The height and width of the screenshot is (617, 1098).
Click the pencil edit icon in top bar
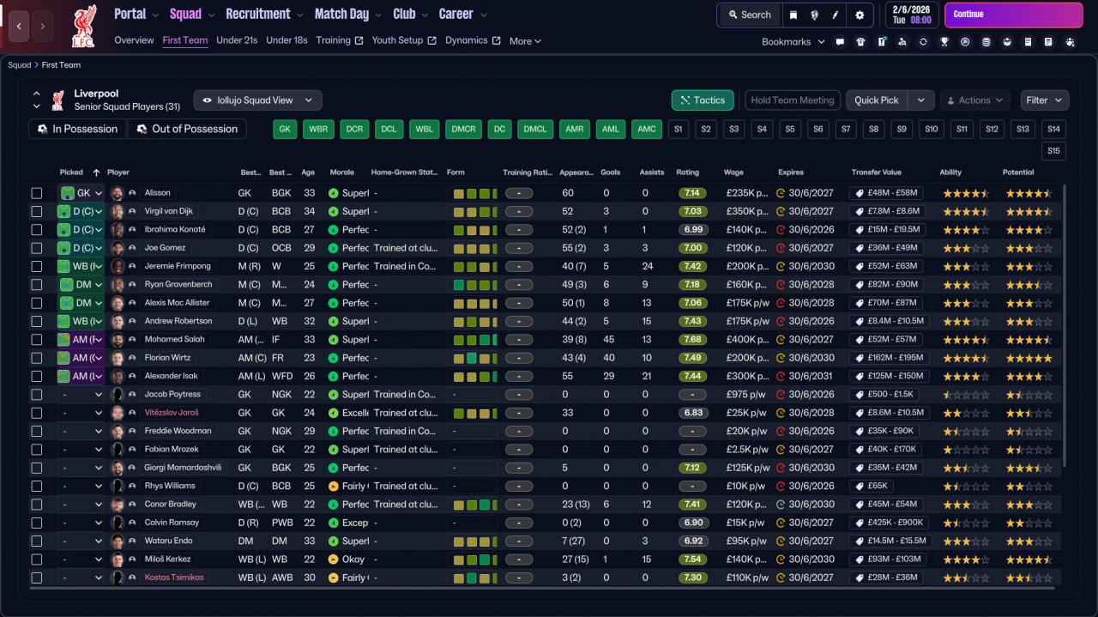pos(836,15)
